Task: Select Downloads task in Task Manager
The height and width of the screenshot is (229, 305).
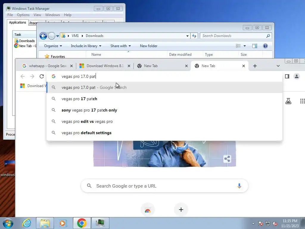Action: coord(25,41)
